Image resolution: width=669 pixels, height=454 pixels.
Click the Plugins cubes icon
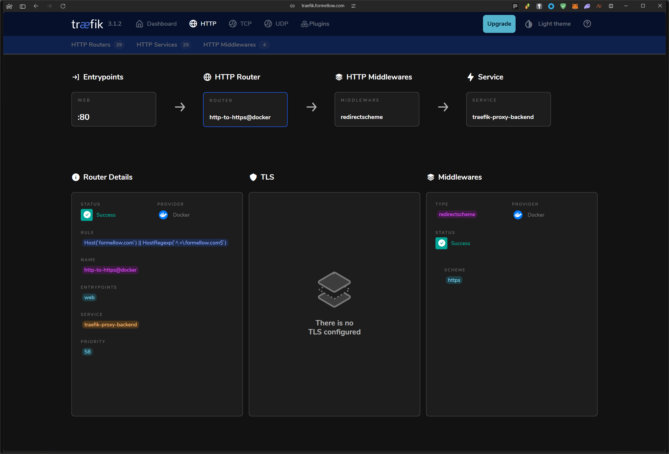(304, 24)
